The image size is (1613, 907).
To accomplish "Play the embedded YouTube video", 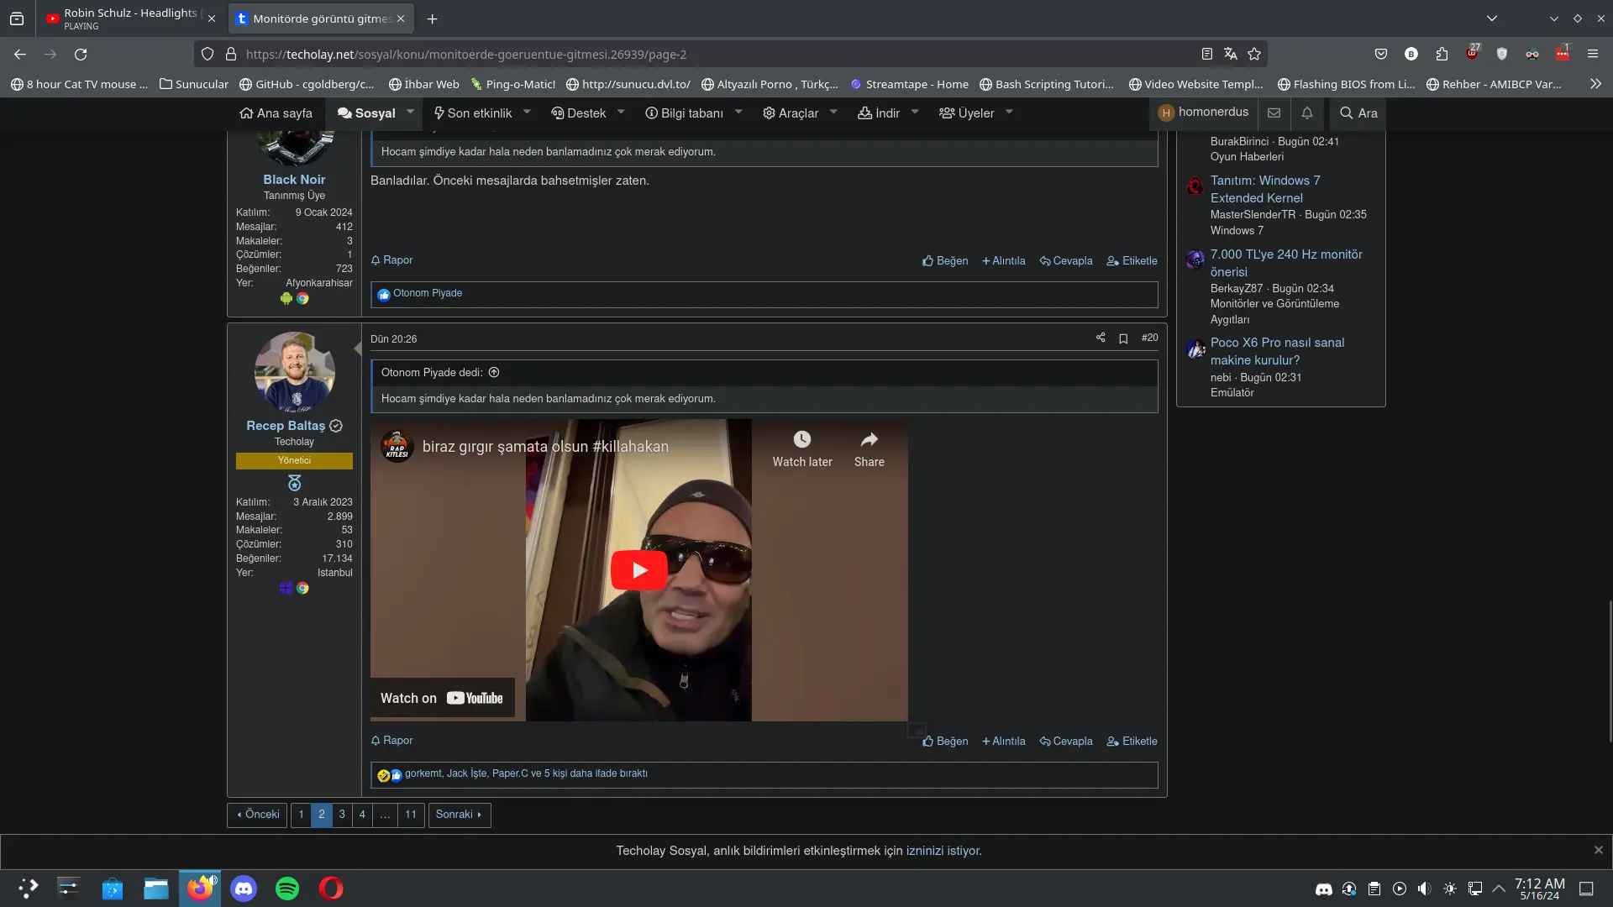I will pyautogui.click(x=638, y=570).
